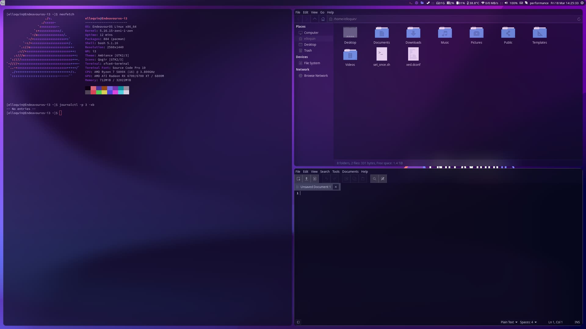Open the Pictures folder icon
The width and height of the screenshot is (586, 329).
476,33
